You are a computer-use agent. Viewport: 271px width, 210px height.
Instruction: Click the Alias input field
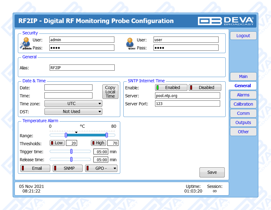[x=82, y=68]
